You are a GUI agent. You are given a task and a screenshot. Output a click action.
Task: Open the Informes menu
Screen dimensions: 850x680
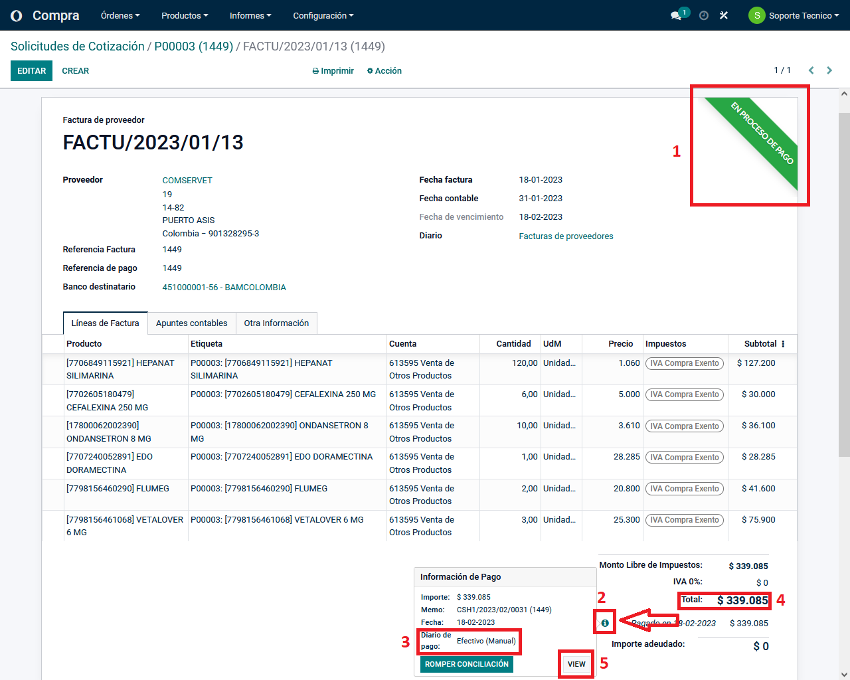[x=250, y=15]
